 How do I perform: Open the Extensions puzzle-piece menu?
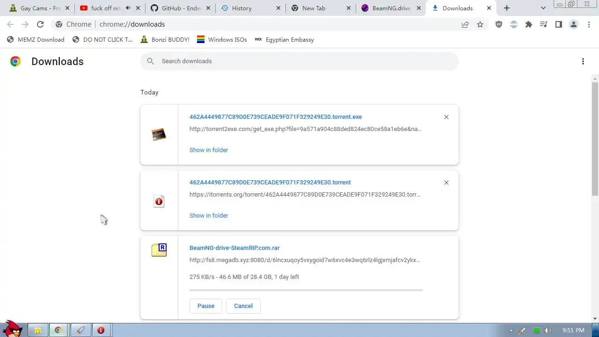(x=529, y=24)
